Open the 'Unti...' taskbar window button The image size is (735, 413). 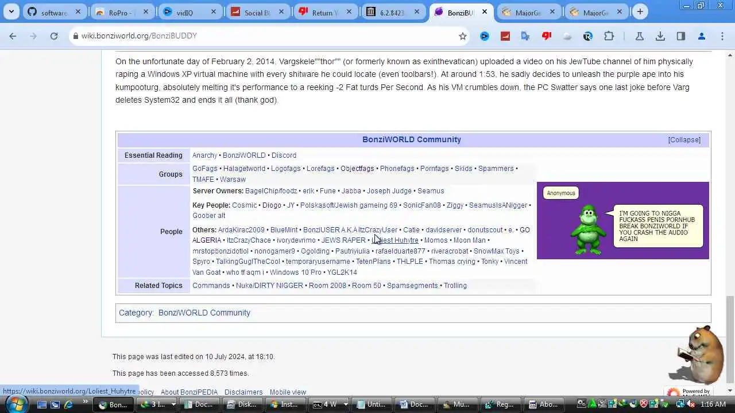[371, 404]
